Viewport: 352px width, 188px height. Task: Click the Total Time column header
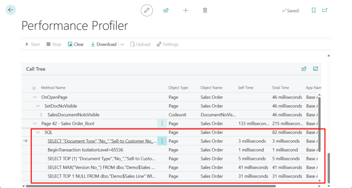point(280,88)
